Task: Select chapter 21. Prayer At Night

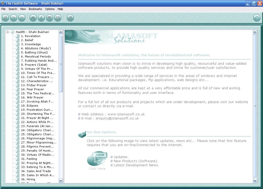Action: (x=37, y=118)
